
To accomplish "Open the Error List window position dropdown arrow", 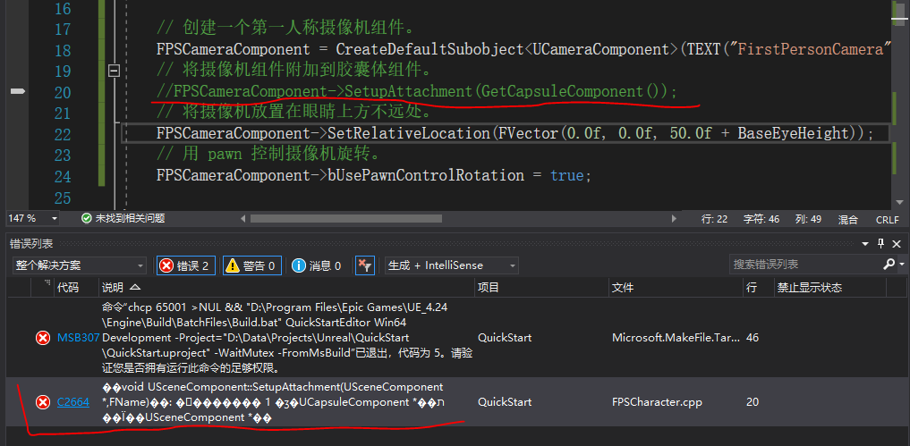I will pos(865,244).
